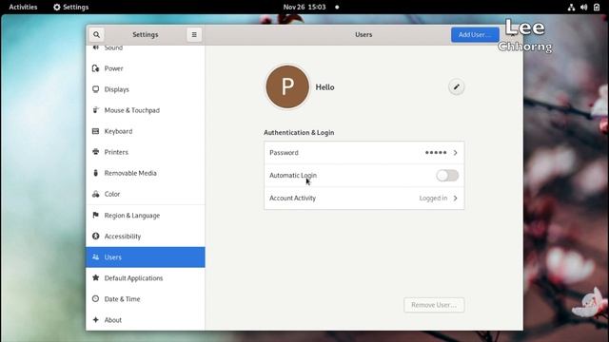Viewport: 609px width, 342px height.
Task: Click the Accessibility icon in the sidebar
Action: coord(95,237)
